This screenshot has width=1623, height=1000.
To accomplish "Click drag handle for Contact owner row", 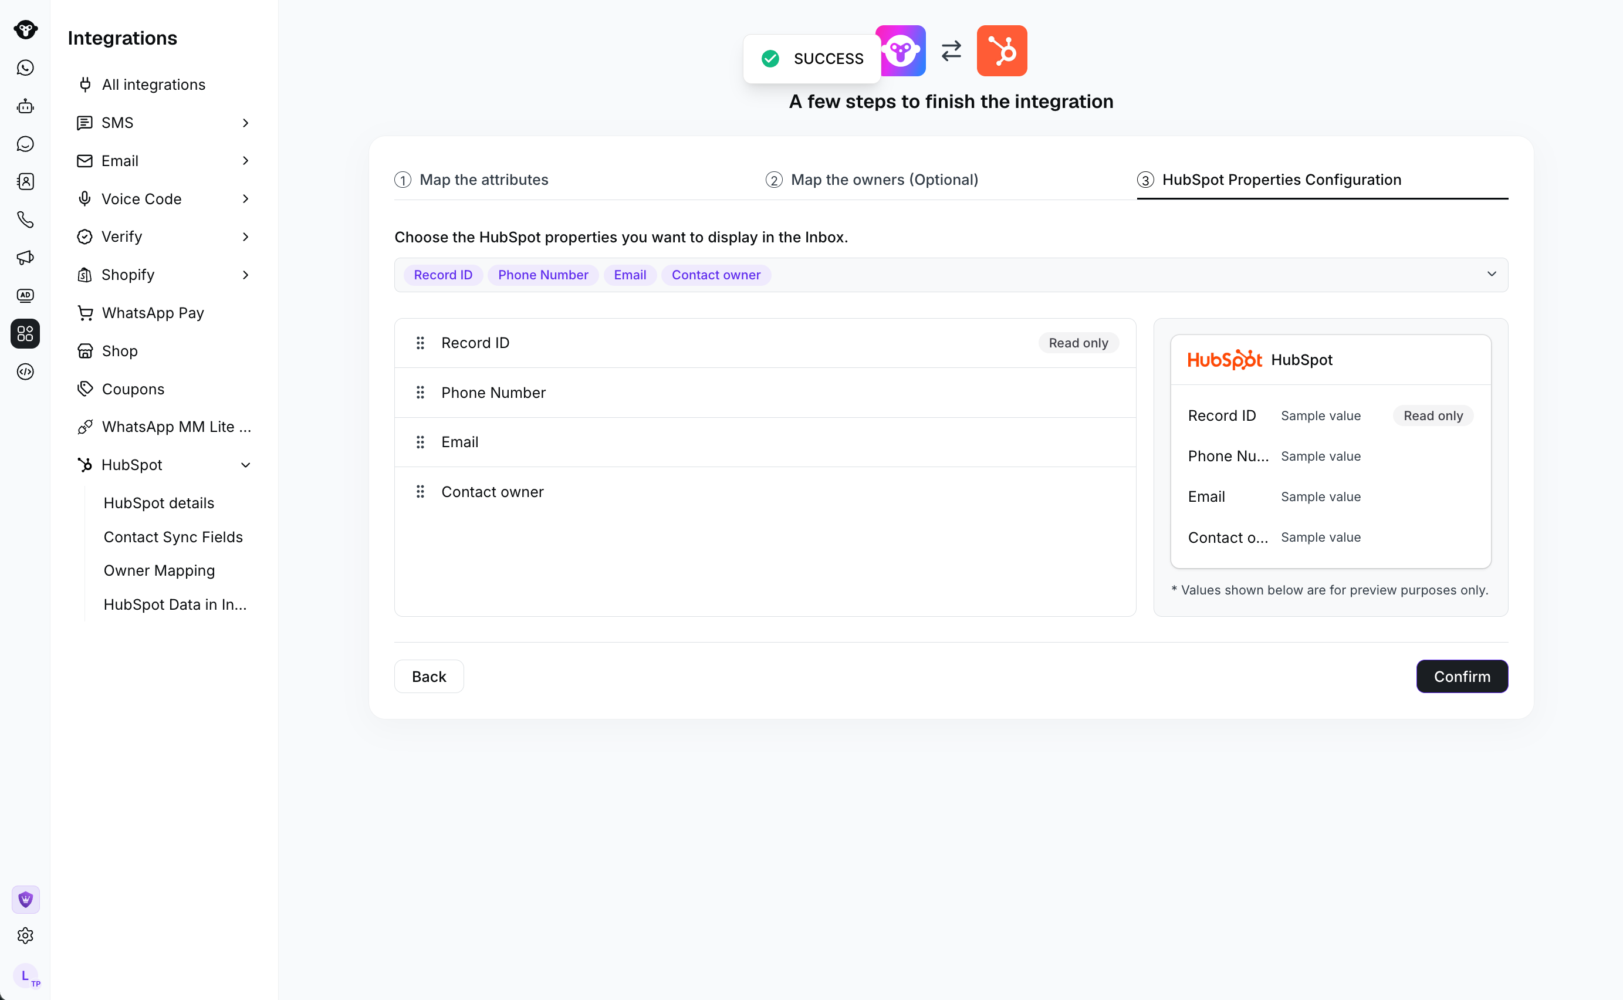I will pos(420,491).
